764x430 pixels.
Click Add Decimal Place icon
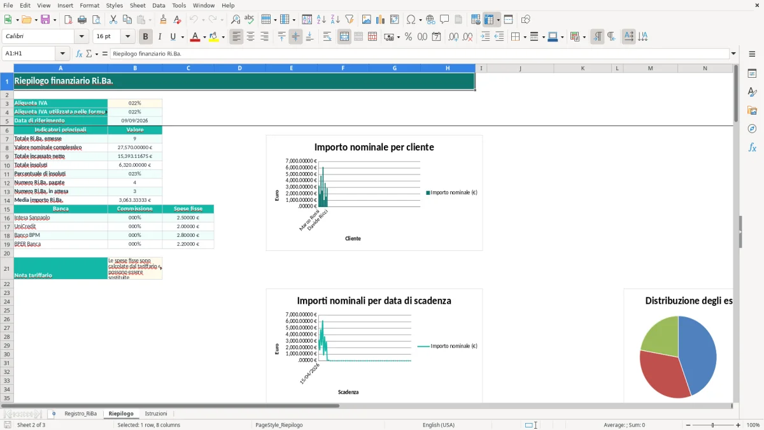[x=453, y=37]
